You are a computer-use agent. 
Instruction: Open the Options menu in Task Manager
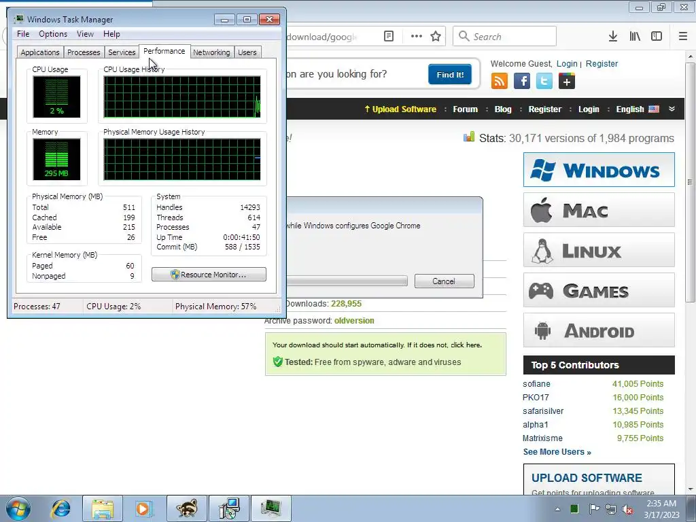point(53,34)
